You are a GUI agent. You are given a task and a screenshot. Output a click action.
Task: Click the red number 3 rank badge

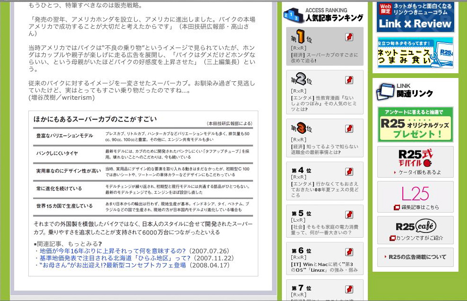[301, 128]
